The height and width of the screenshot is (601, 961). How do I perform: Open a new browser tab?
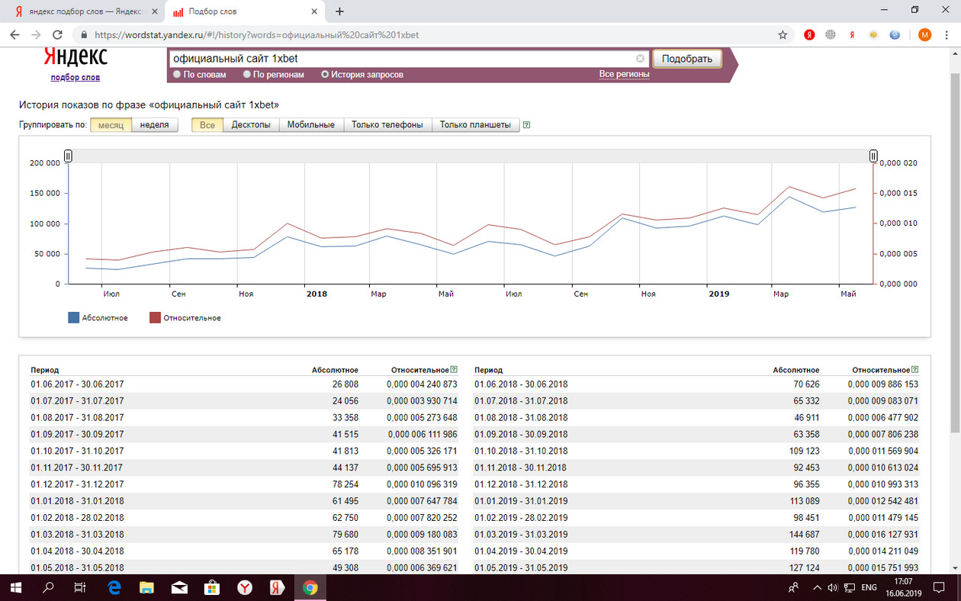point(339,11)
